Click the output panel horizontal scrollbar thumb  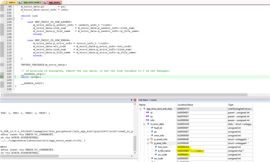point(29,156)
